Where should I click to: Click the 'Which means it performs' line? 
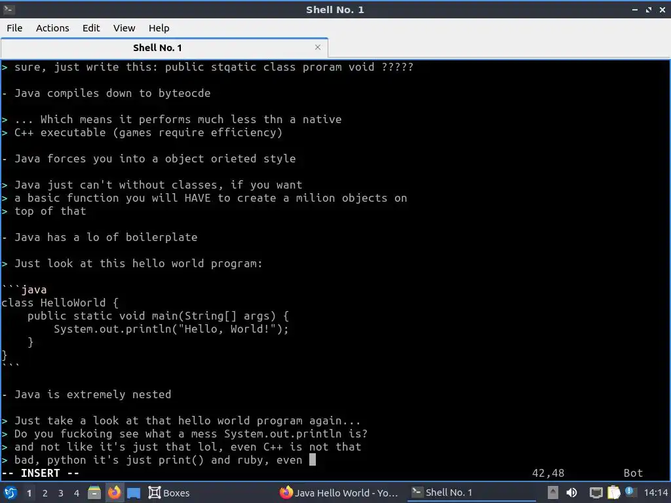tap(172, 119)
